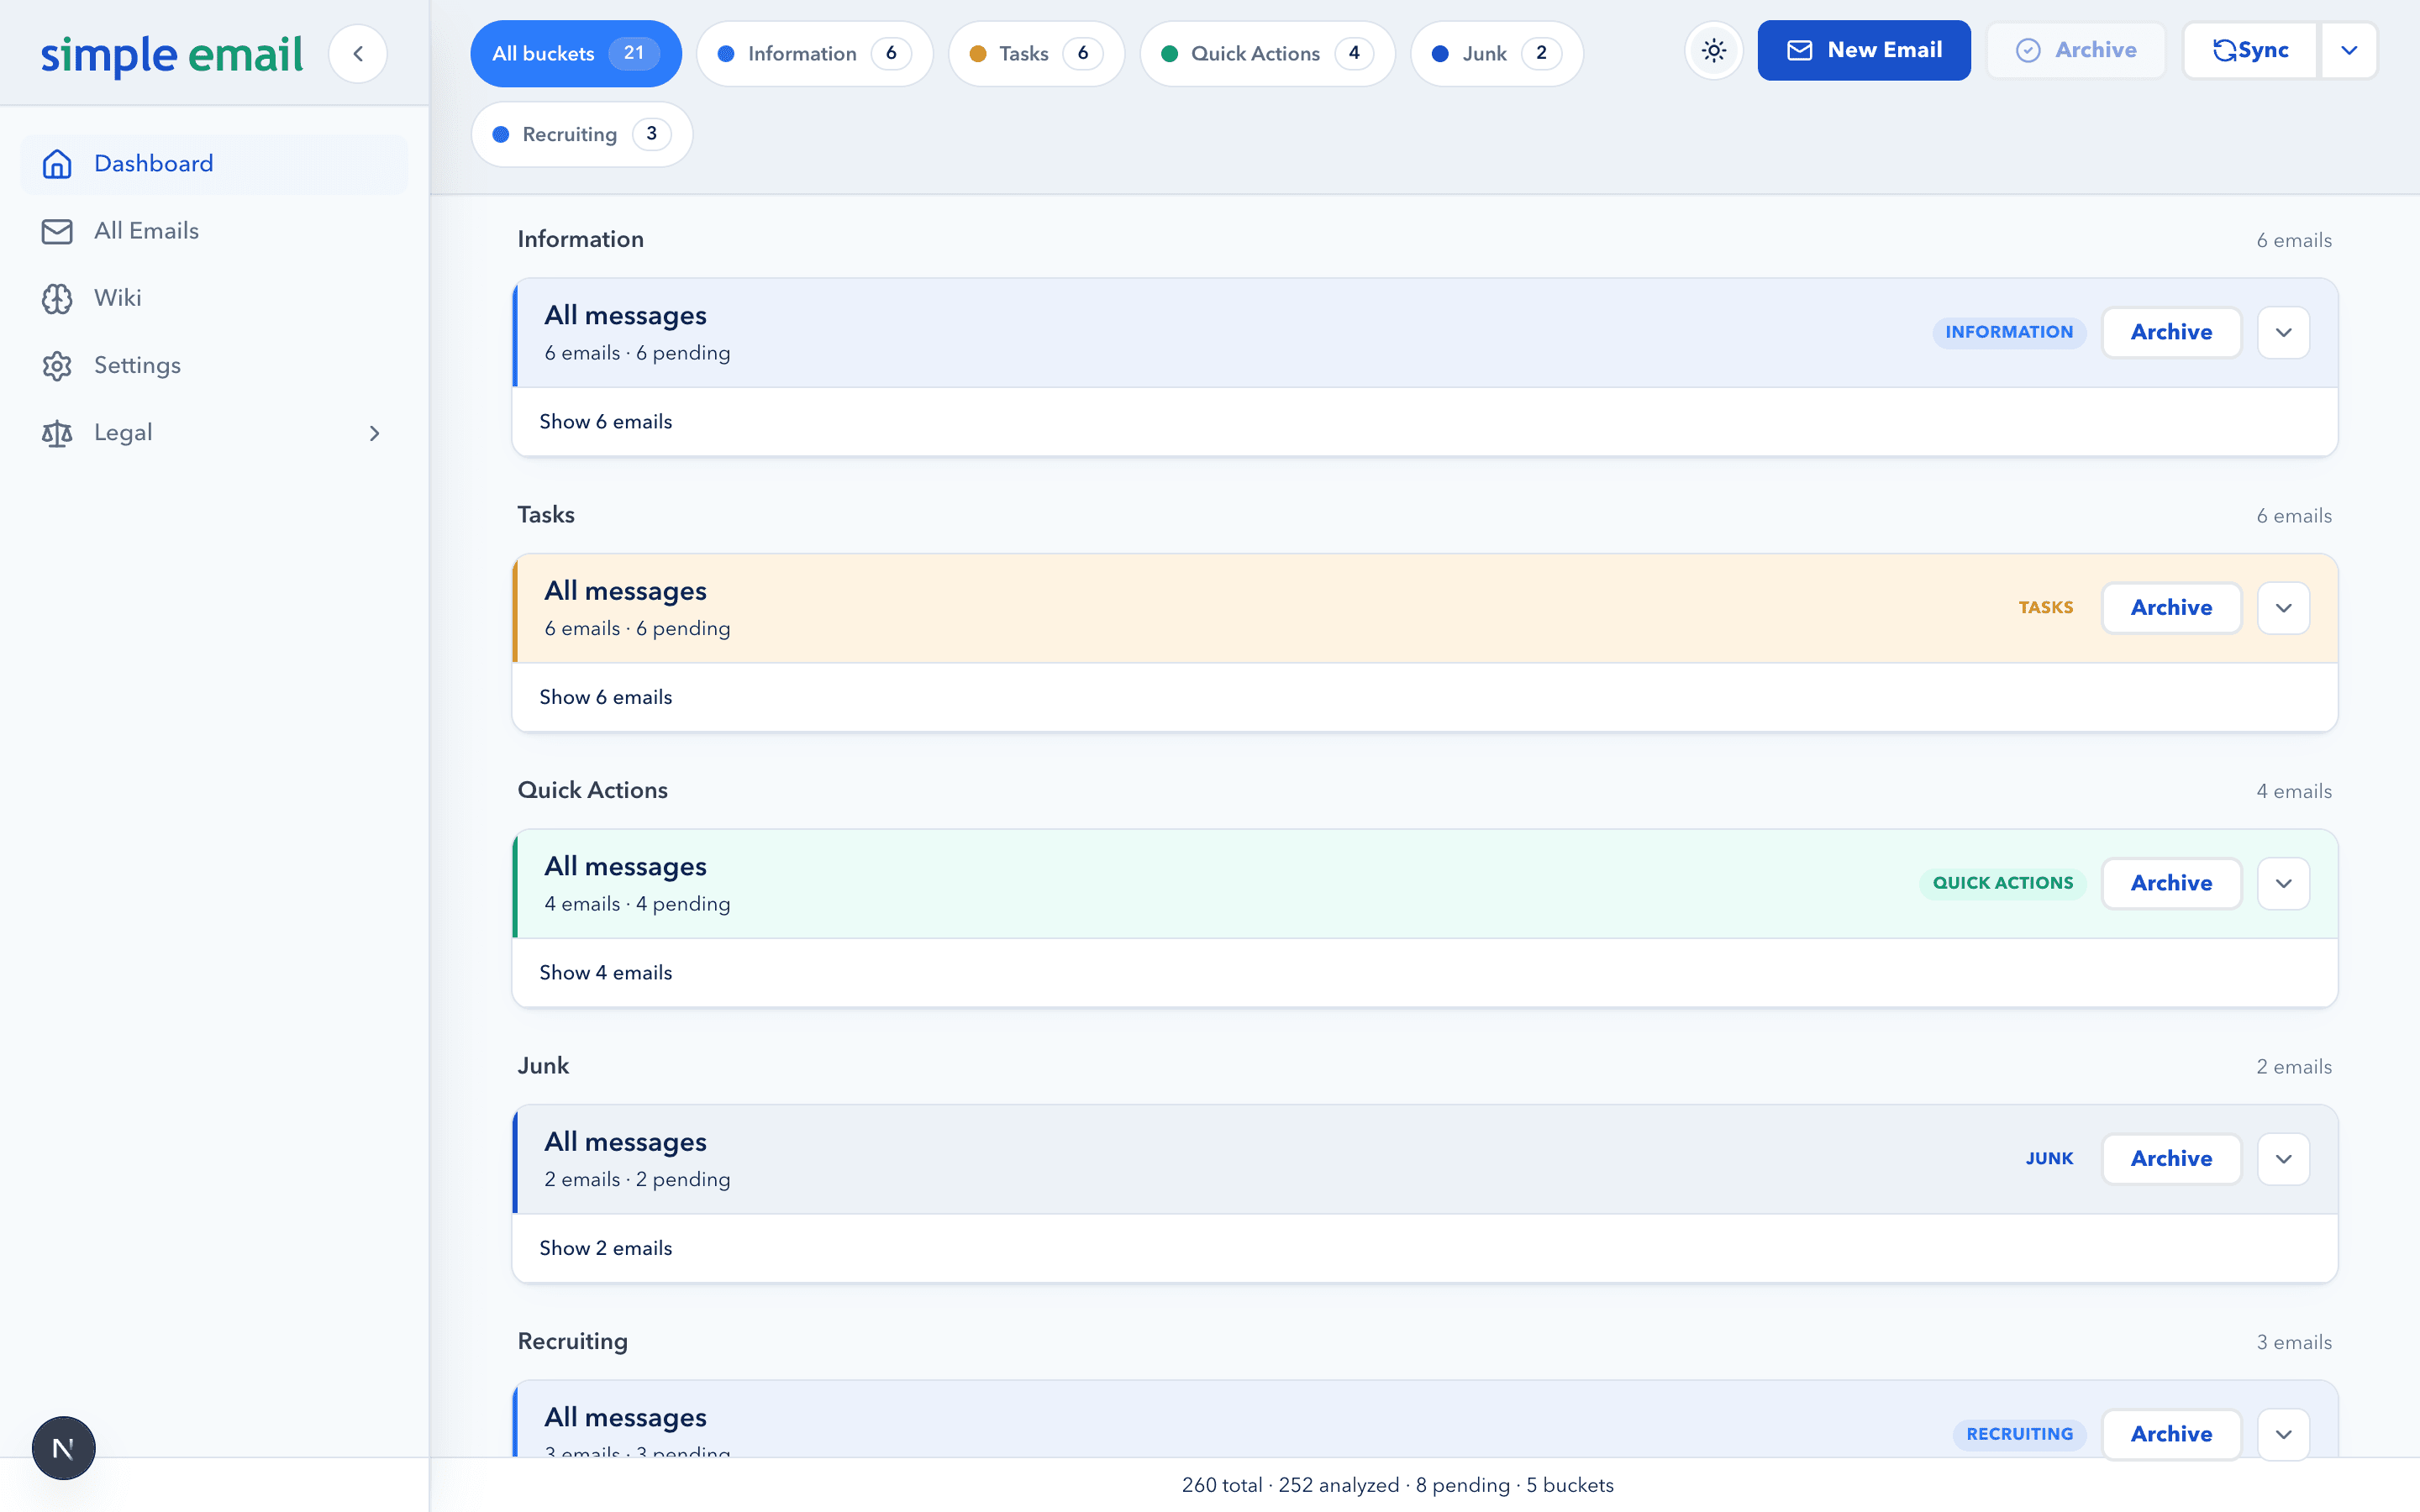Image resolution: width=2420 pixels, height=1512 pixels.
Task: Expand the Information bucket chevron
Action: pos(2283,332)
